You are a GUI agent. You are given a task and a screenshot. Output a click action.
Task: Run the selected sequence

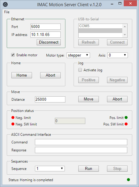point(89,168)
